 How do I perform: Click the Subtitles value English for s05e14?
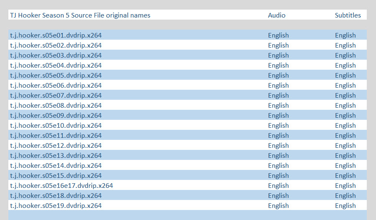(x=345, y=166)
